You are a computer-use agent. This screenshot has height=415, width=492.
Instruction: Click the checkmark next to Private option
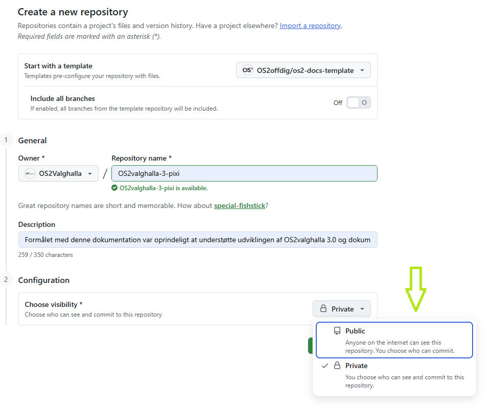(325, 366)
